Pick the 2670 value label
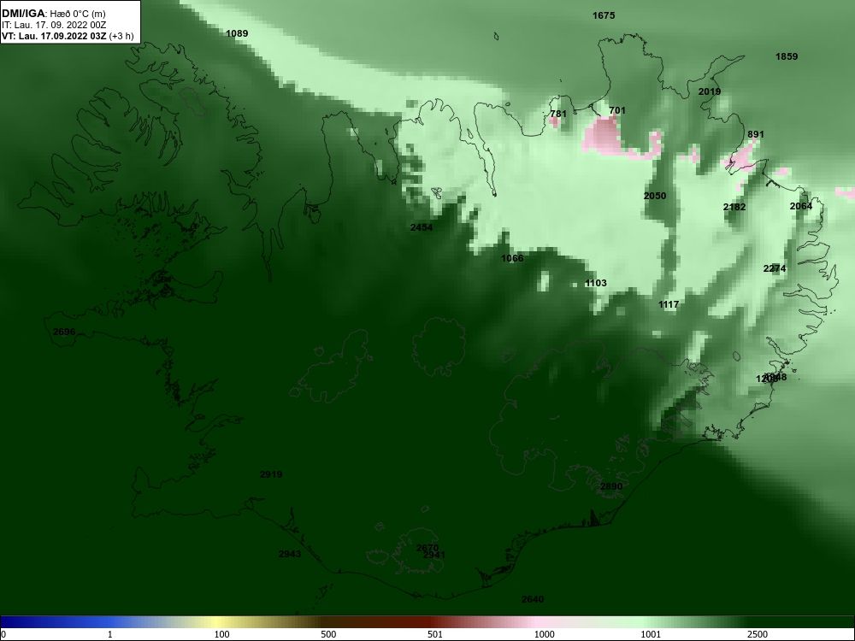Image resolution: width=855 pixels, height=641 pixels. click(x=427, y=548)
